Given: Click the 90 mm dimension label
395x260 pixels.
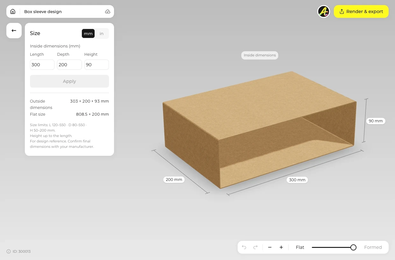Looking at the screenshot, I should [x=376, y=121].
